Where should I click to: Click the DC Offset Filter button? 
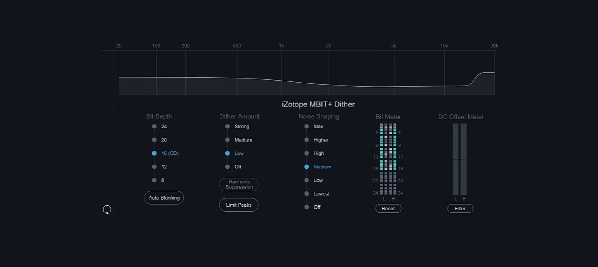(460, 208)
